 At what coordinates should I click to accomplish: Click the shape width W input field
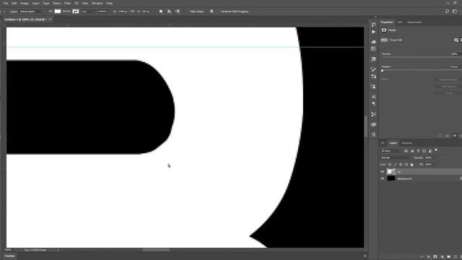123,12
